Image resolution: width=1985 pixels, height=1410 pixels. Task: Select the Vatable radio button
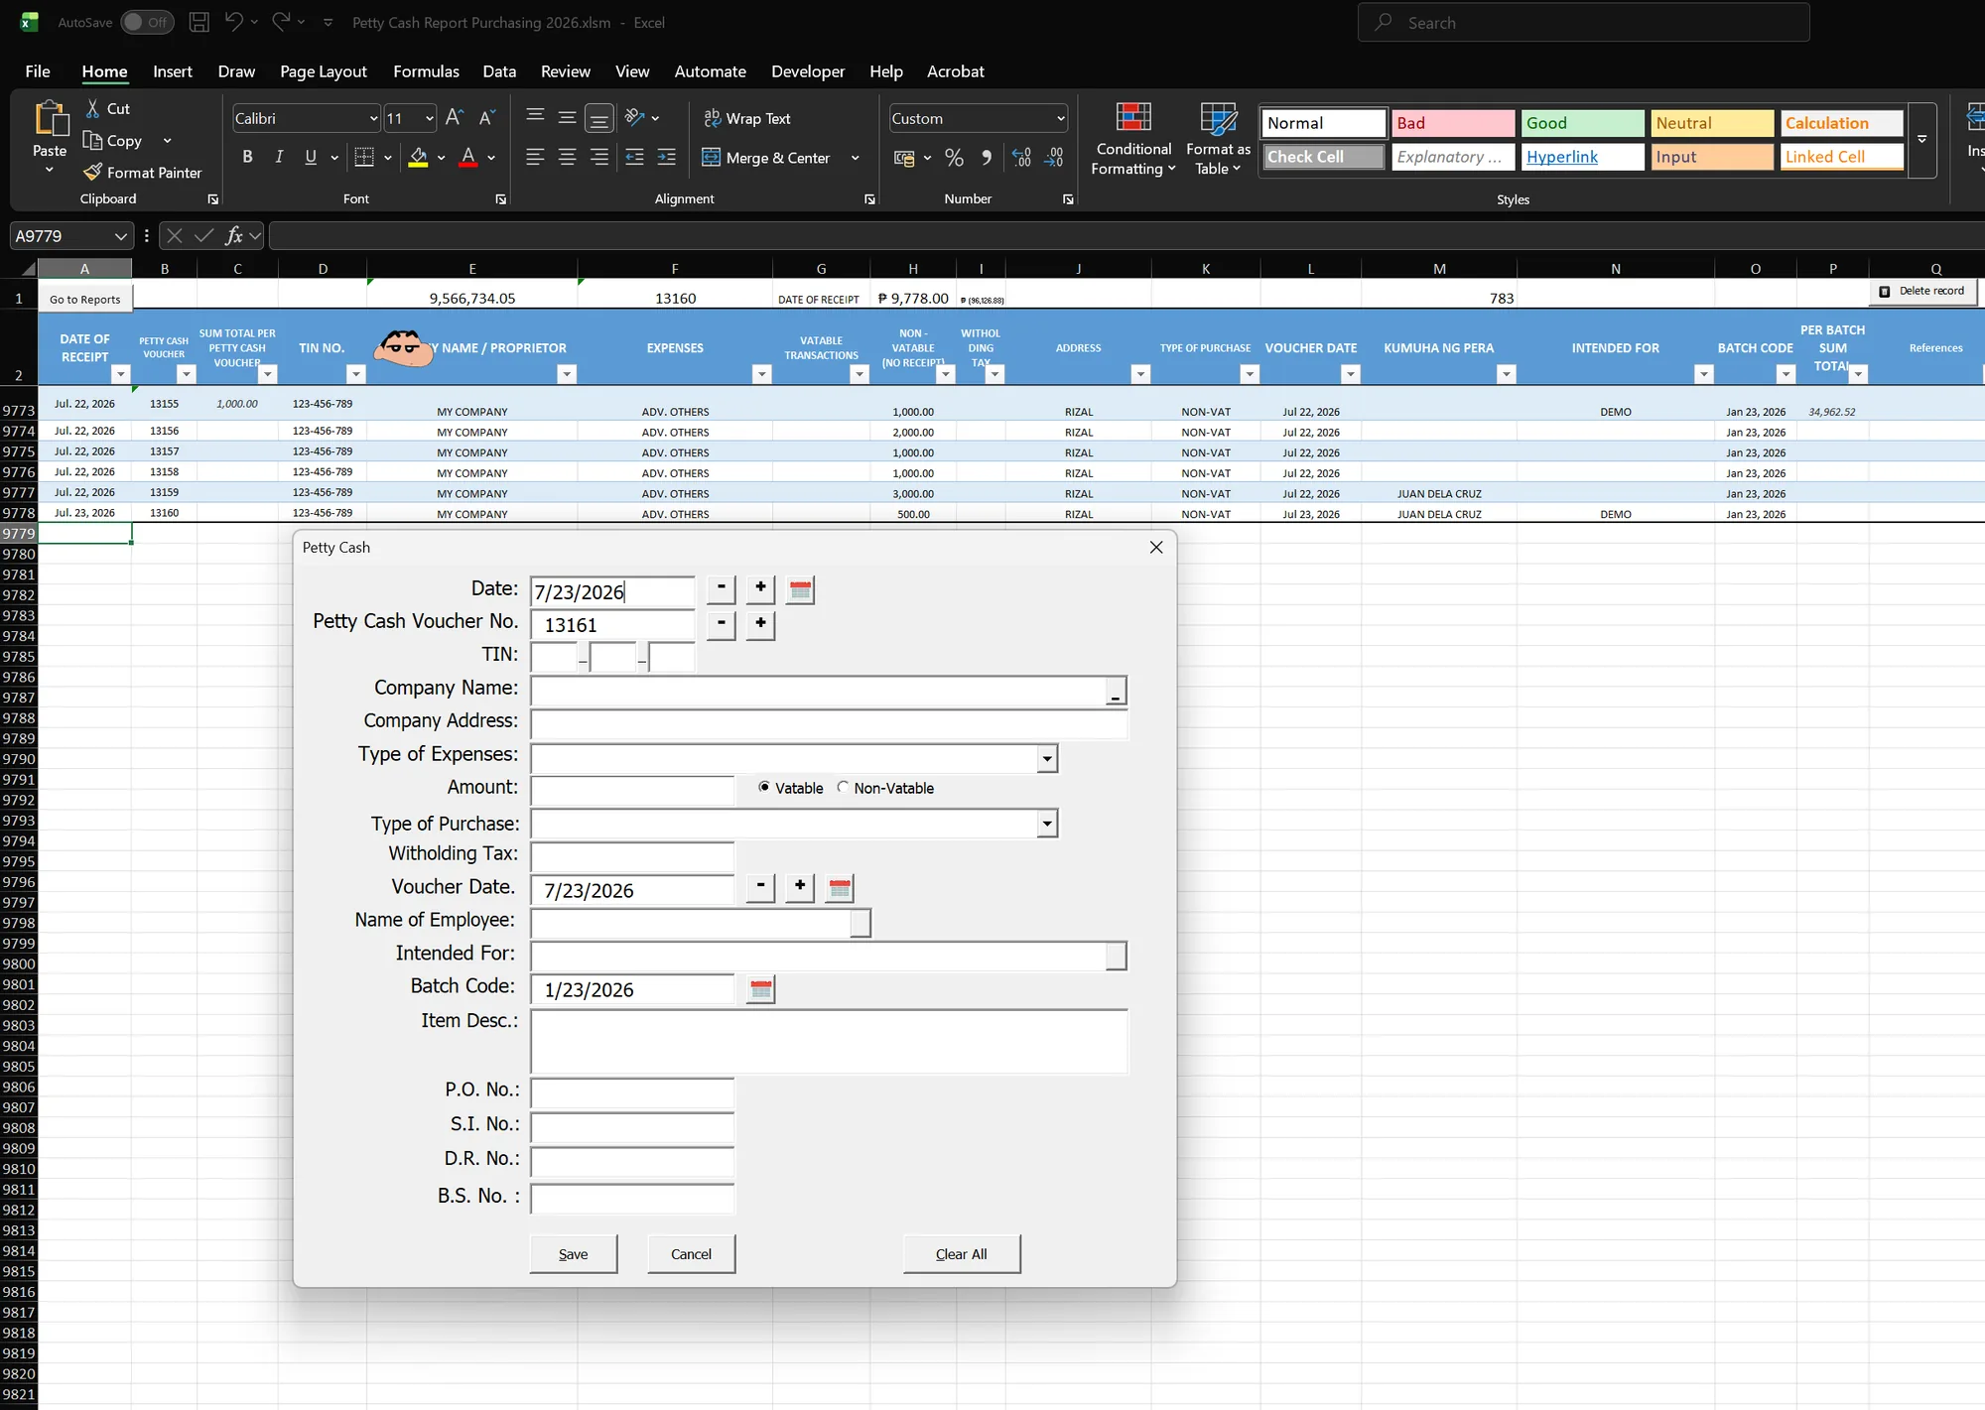(764, 787)
